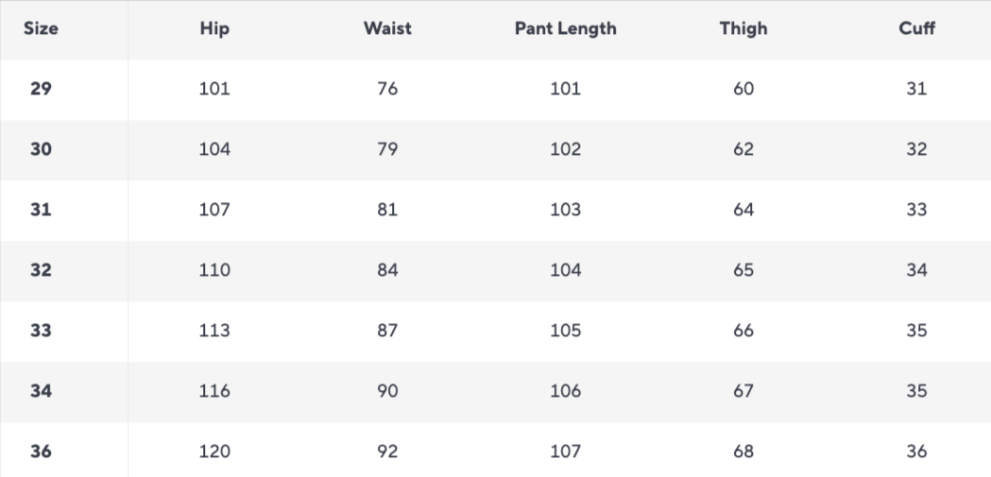Select the Thigh column header
Image resolution: width=991 pixels, height=477 pixels.
click(x=743, y=28)
